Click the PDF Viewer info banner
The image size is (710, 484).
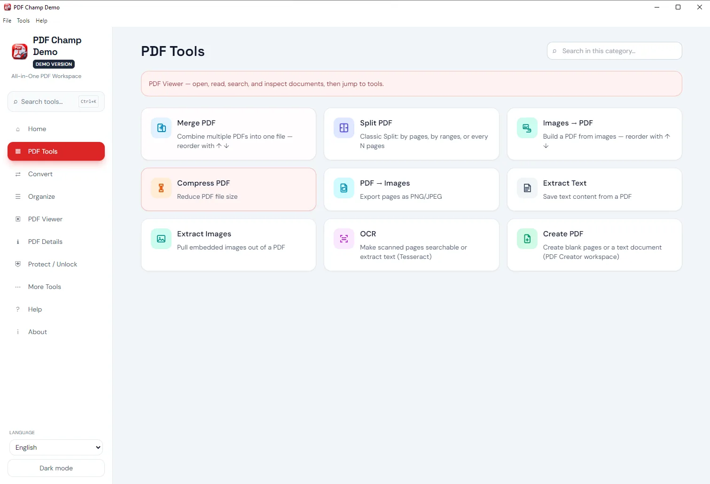411,84
